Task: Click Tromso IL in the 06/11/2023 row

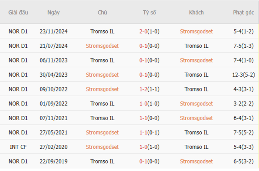Action: click(102, 60)
